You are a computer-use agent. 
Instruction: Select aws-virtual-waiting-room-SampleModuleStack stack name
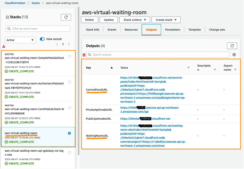(34, 60)
